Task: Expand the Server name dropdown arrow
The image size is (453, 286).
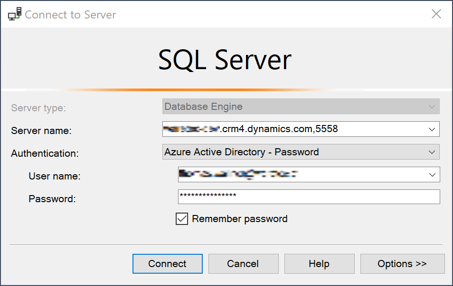Action: [432, 129]
